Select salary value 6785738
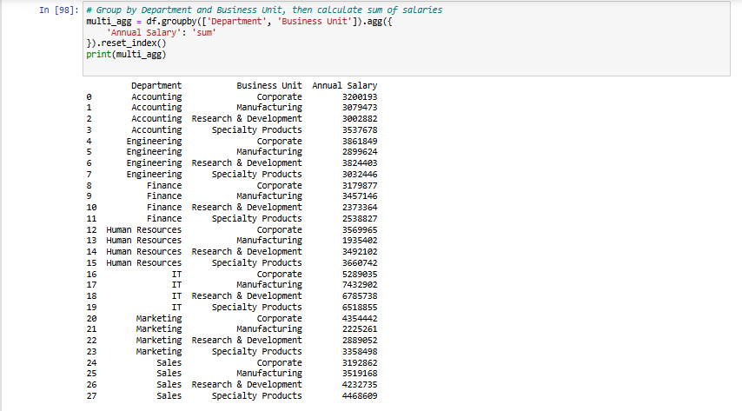 (360, 296)
